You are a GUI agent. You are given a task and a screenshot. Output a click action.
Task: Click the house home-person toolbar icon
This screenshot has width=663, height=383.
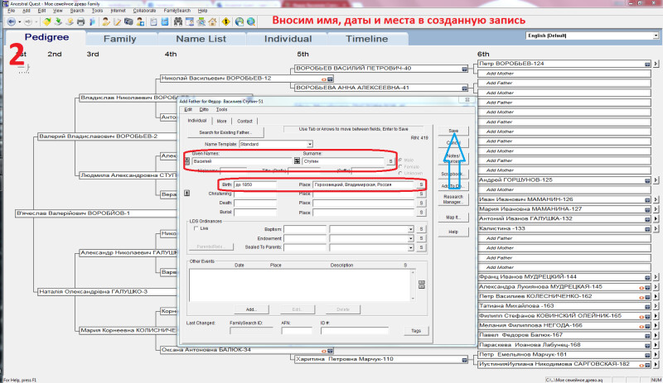tap(213, 22)
